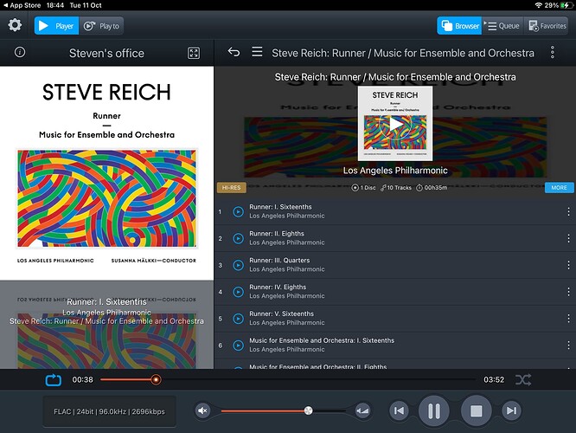This screenshot has width=576, height=433.
Task: Open the Favorites tab
Action: point(547,26)
